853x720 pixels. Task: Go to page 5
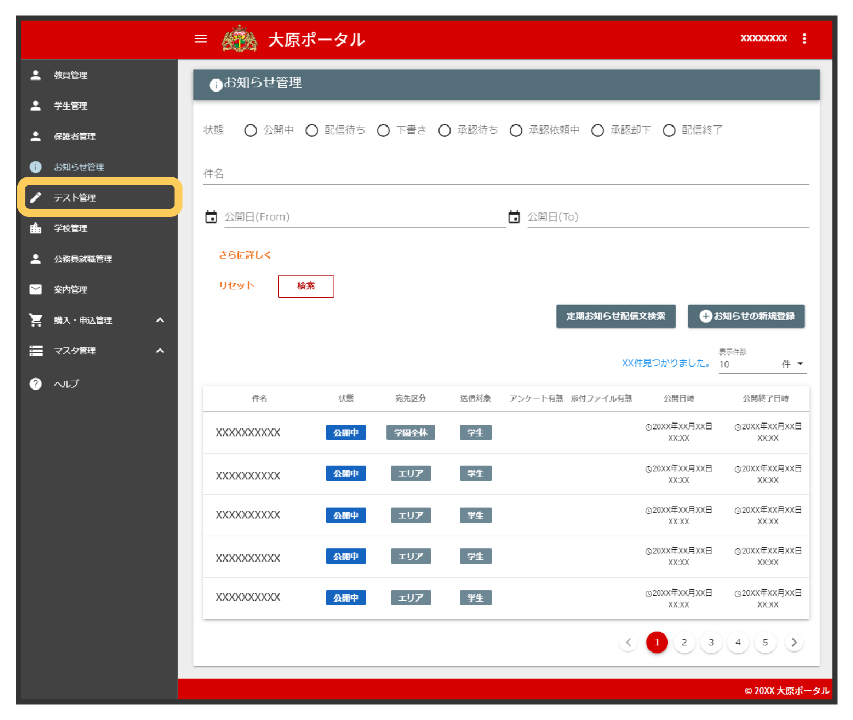[x=765, y=642]
